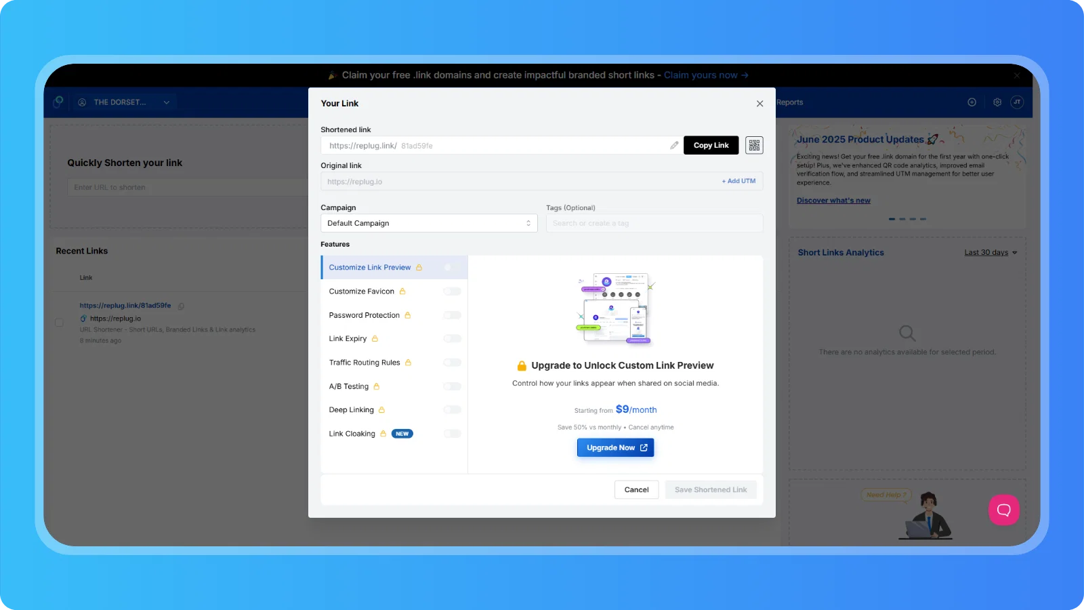Open the Last 30 days period dropdown

point(991,253)
